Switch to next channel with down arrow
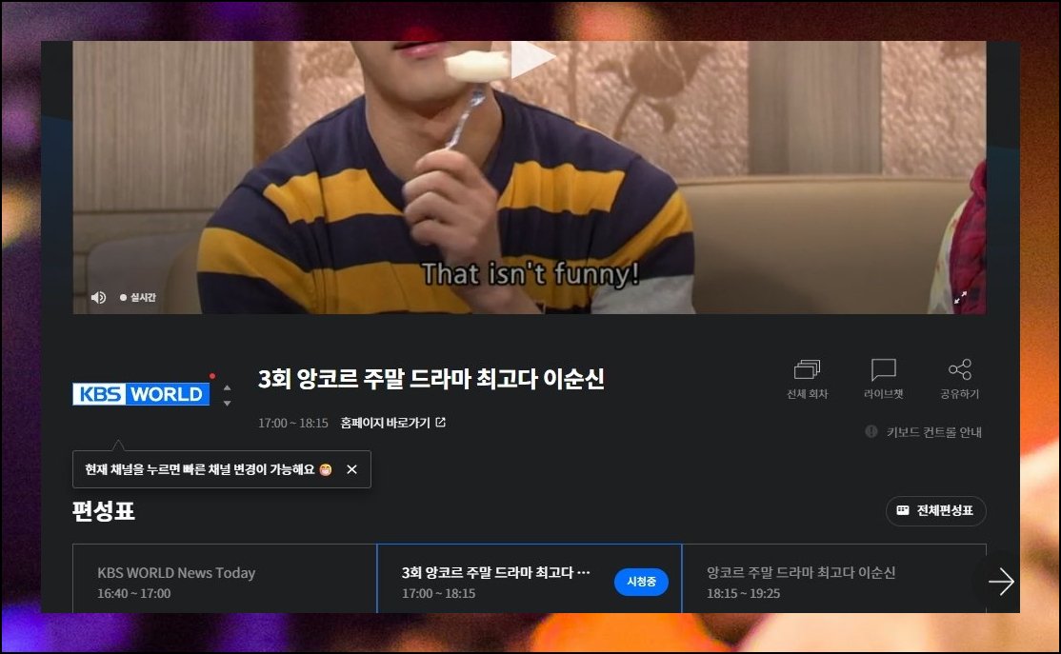Image resolution: width=1061 pixels, height=654 pixels. pos(228,403)
